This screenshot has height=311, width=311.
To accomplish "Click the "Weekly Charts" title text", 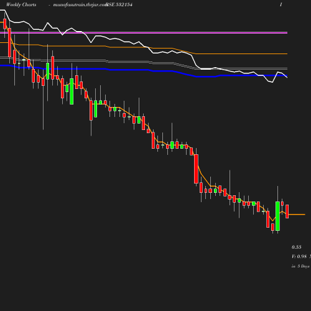I will (21, 5).
